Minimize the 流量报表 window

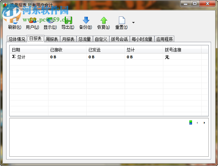coord(186,4)
